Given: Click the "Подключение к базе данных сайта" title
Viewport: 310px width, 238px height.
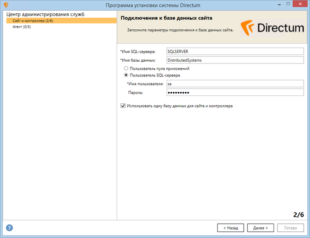Looking at the screenshot, I should click(166, 18).
